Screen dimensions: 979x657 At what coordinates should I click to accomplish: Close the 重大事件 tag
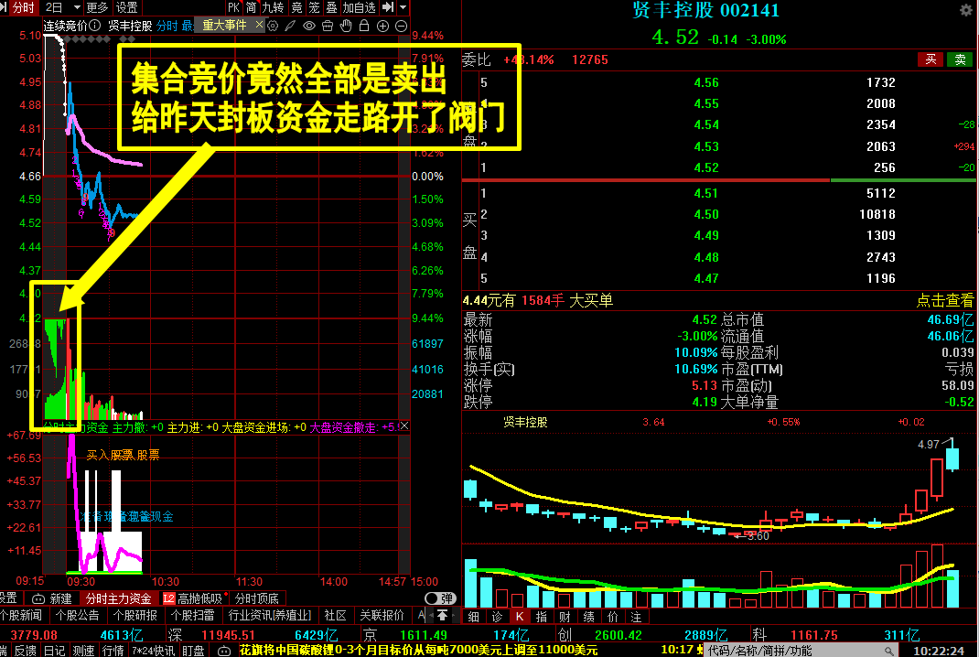(259, 25)
